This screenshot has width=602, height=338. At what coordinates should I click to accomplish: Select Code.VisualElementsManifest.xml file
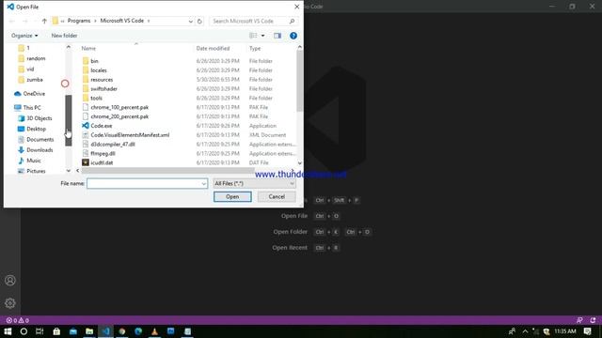(126, 135)
